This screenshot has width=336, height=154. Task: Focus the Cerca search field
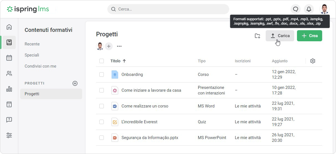click(168, 9)
